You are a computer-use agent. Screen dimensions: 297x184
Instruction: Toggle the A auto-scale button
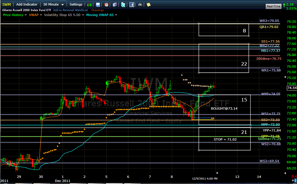point(293,181)
